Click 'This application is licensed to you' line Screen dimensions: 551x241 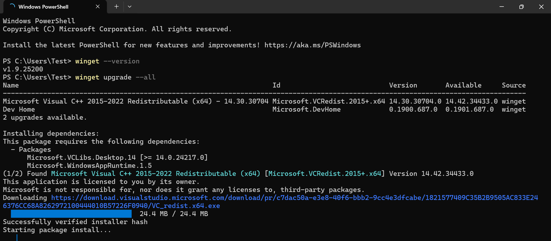click(101, 182)
